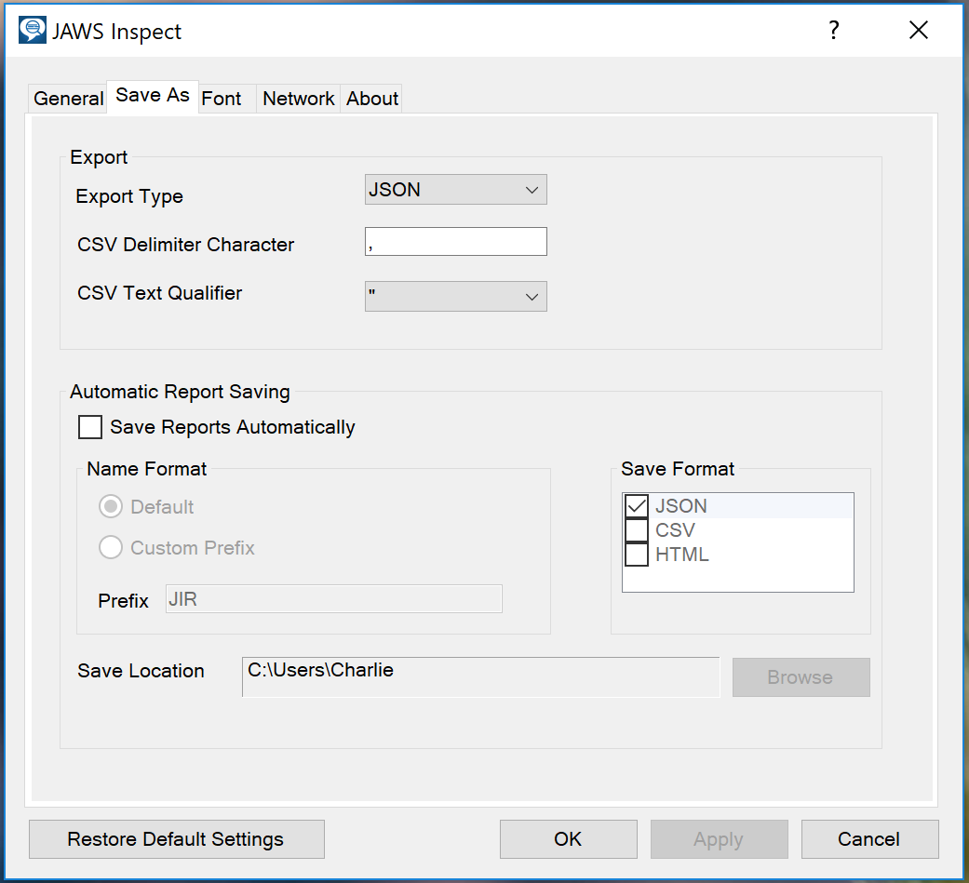Open the help question mark button
Image resolution: width=969 pixels, height=883 pixels.
834,30
